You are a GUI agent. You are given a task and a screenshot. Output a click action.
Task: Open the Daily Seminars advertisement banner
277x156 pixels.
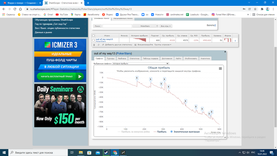coord(60,105)
